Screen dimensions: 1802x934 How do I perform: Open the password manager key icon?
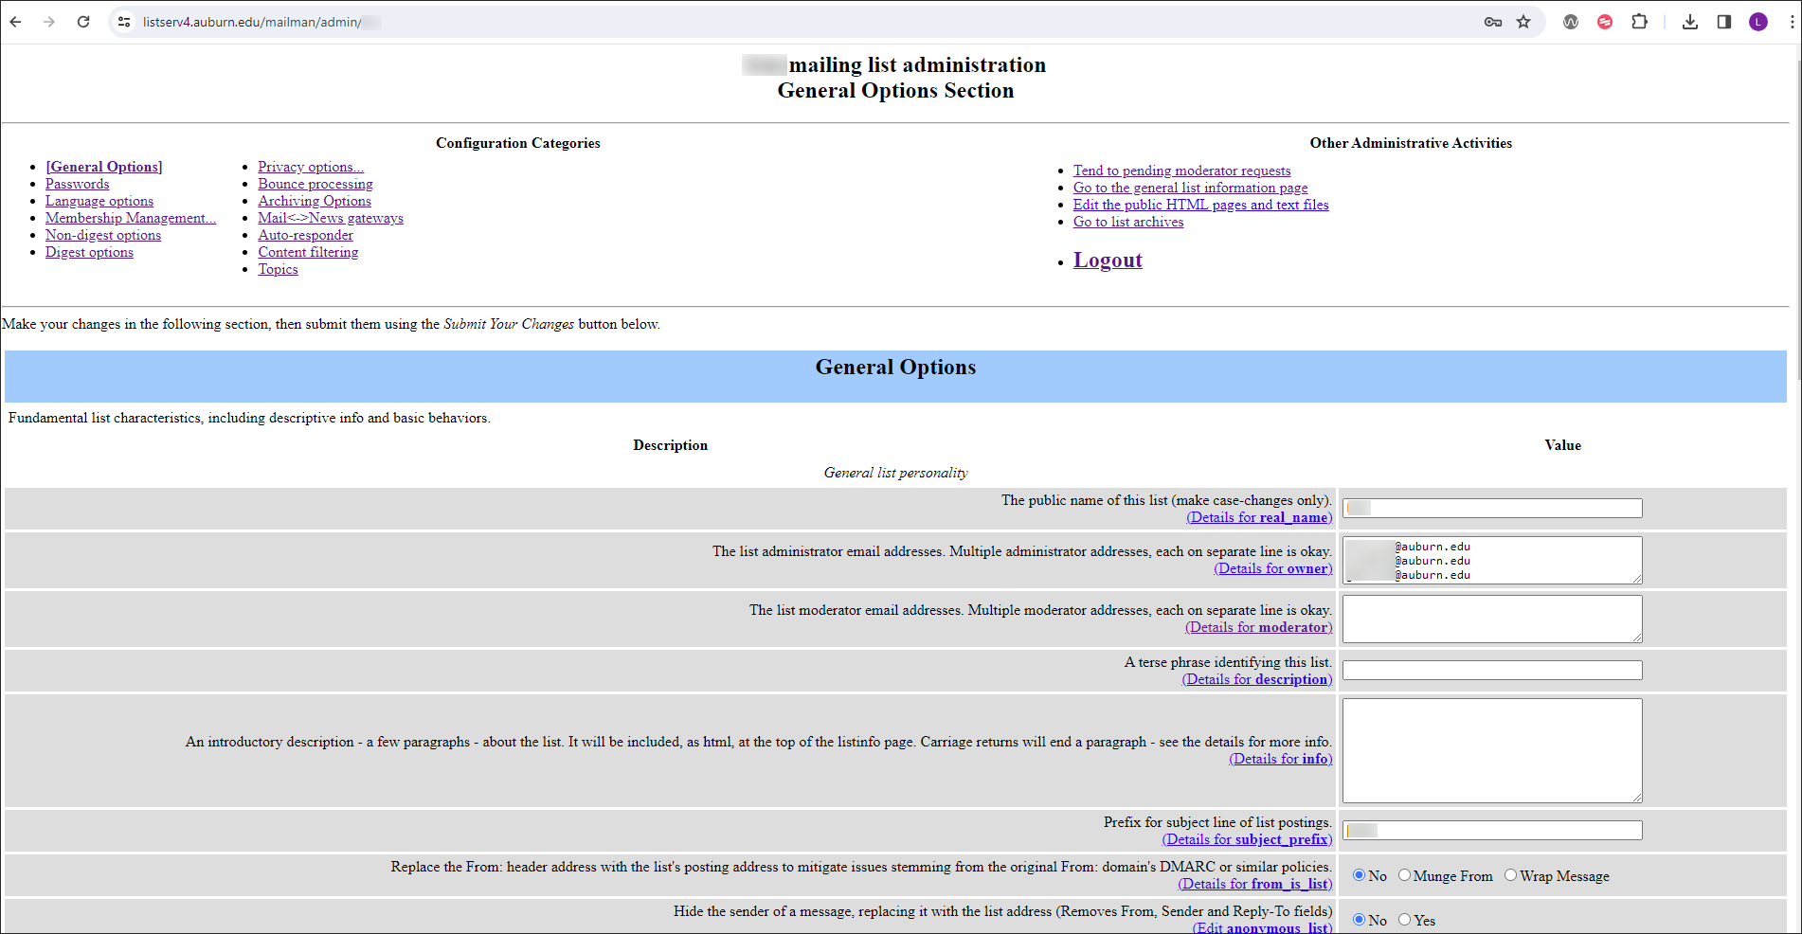(1492, 22)
